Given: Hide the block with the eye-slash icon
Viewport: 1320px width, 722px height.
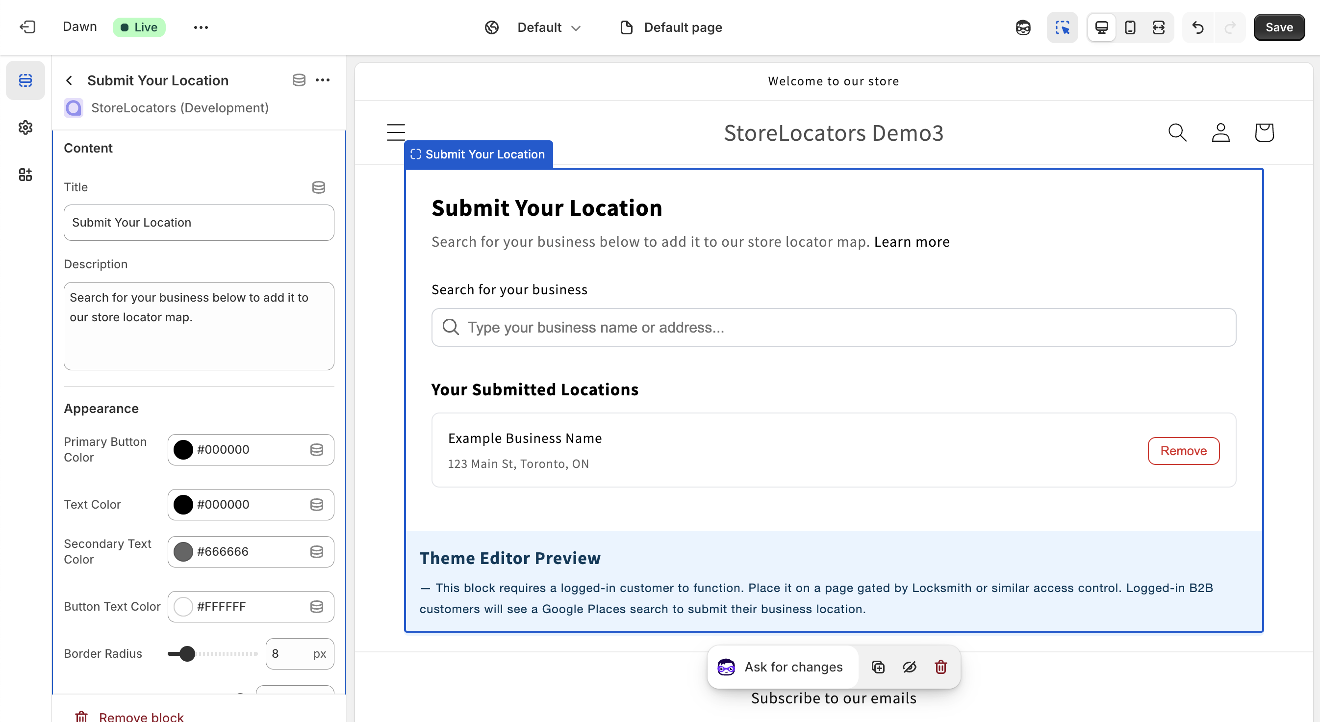Looking at the screenshot, I should coord(909,667).
